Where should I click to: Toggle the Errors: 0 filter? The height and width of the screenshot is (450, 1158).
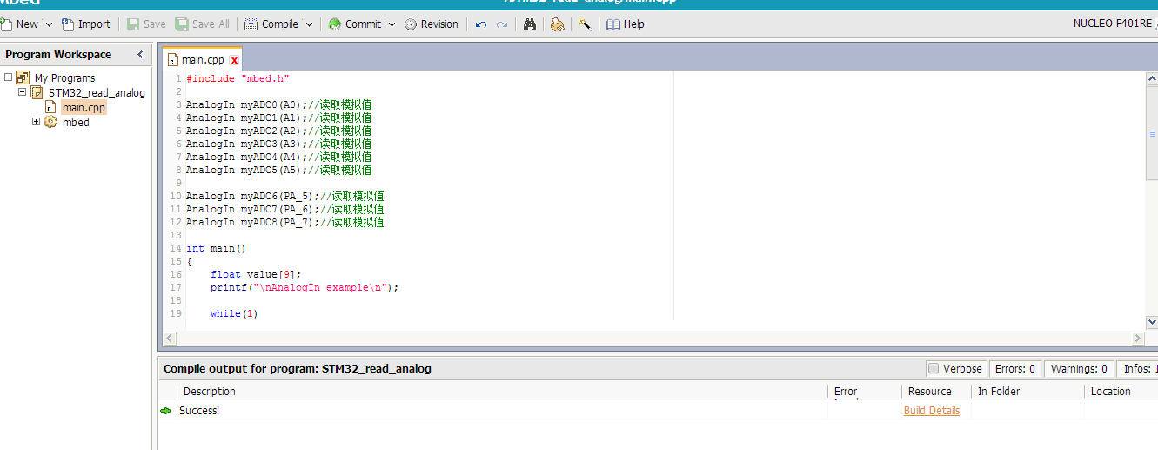tap(1016, 368)
